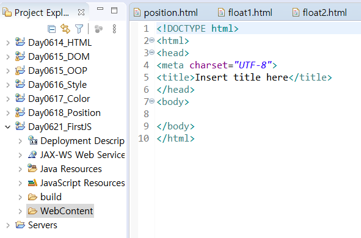Viewport: 361px width, 238px height.
Task: Expand the build folder
Action: pos(20,197)
